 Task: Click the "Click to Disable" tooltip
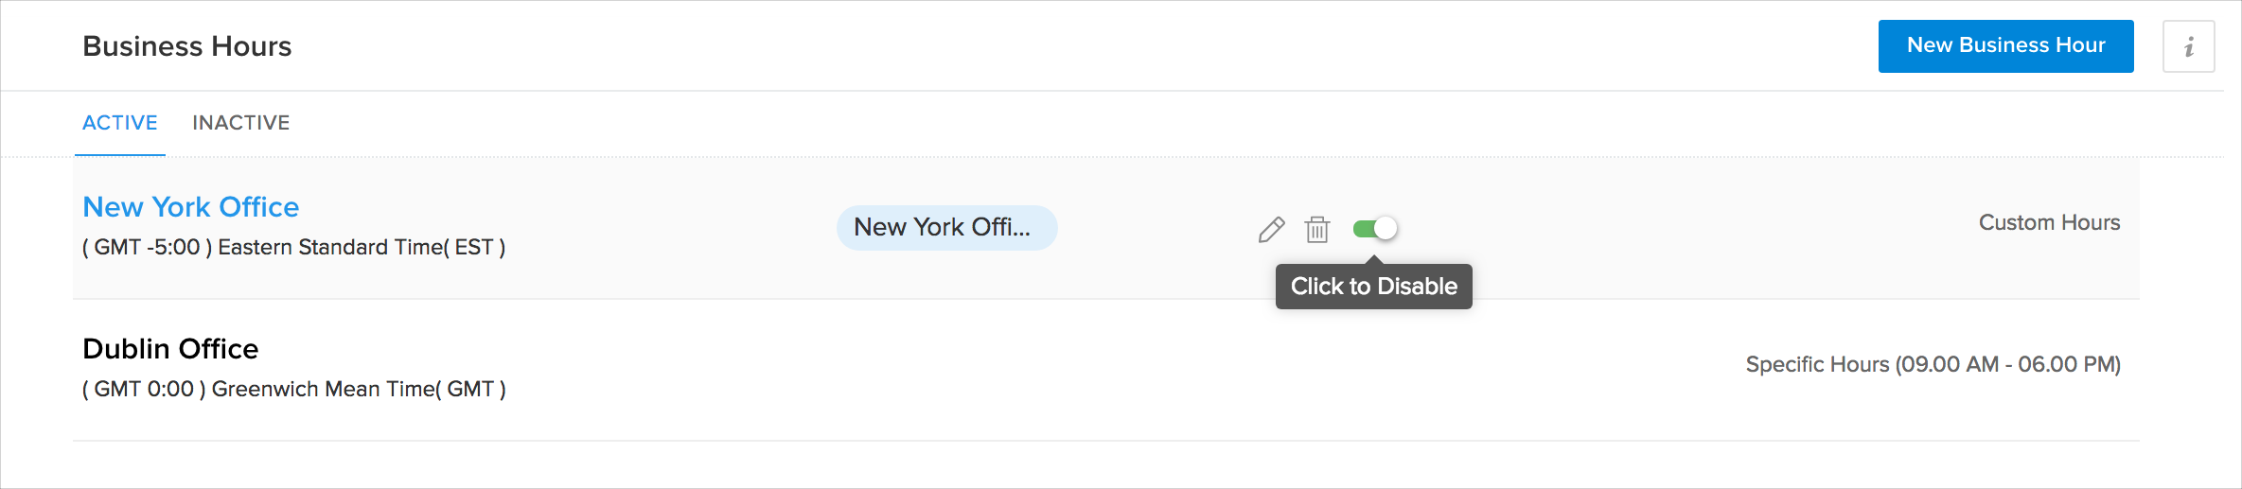[1373, 287]
